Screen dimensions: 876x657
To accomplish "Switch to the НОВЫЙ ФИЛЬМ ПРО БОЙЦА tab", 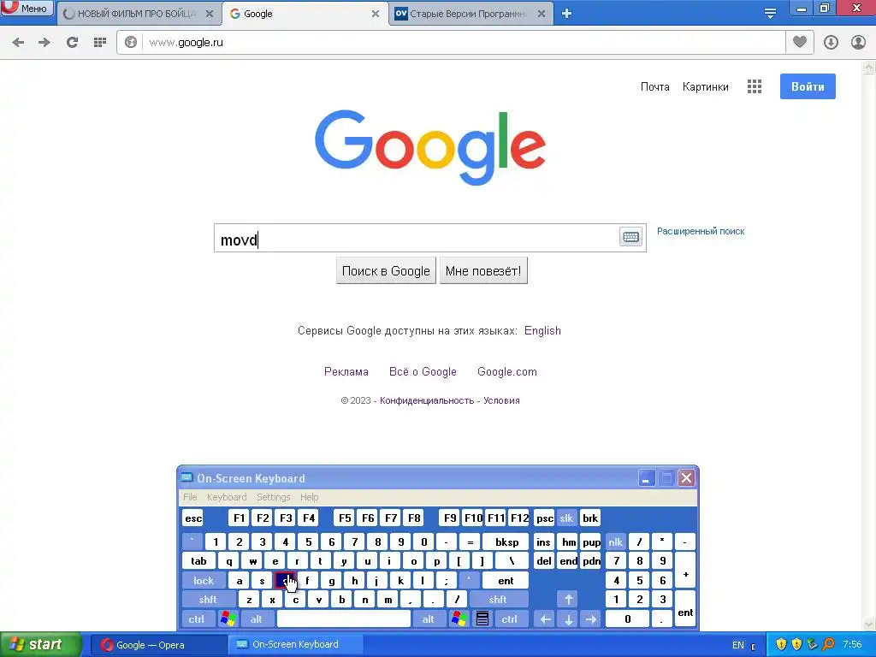I will (139, 14).
